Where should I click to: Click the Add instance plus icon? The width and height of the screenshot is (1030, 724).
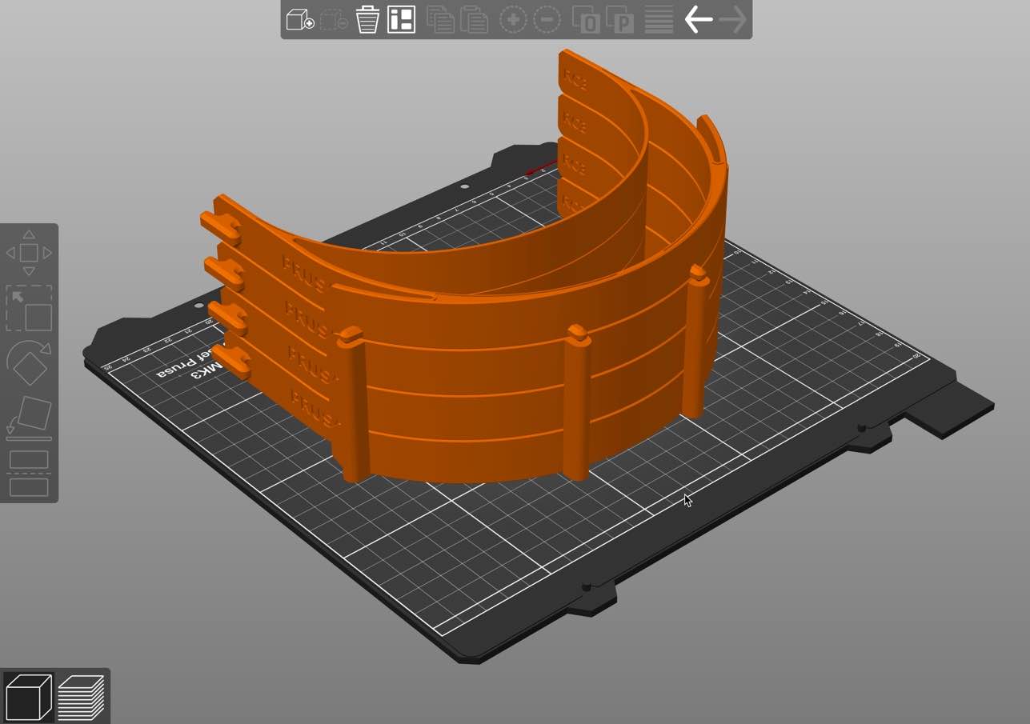click(513, 19)
